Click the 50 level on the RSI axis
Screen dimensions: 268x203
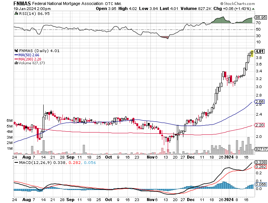pyautogui.click(x=258, y=29)
